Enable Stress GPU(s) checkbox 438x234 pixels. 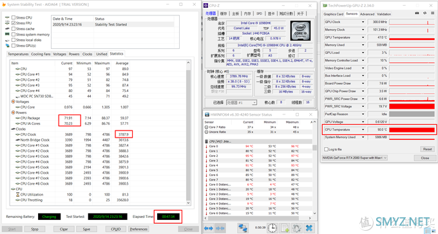[x=14, y=46]
